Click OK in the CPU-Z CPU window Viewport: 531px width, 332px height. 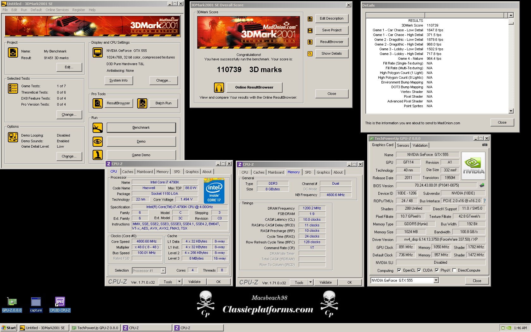218,282
